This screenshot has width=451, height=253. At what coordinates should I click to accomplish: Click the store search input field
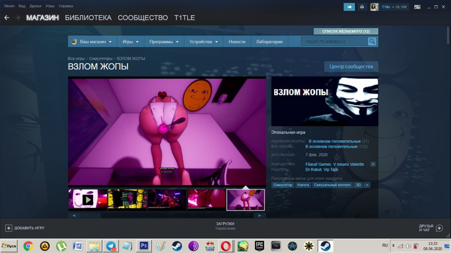pyautogui.click(x=334, y=42)
